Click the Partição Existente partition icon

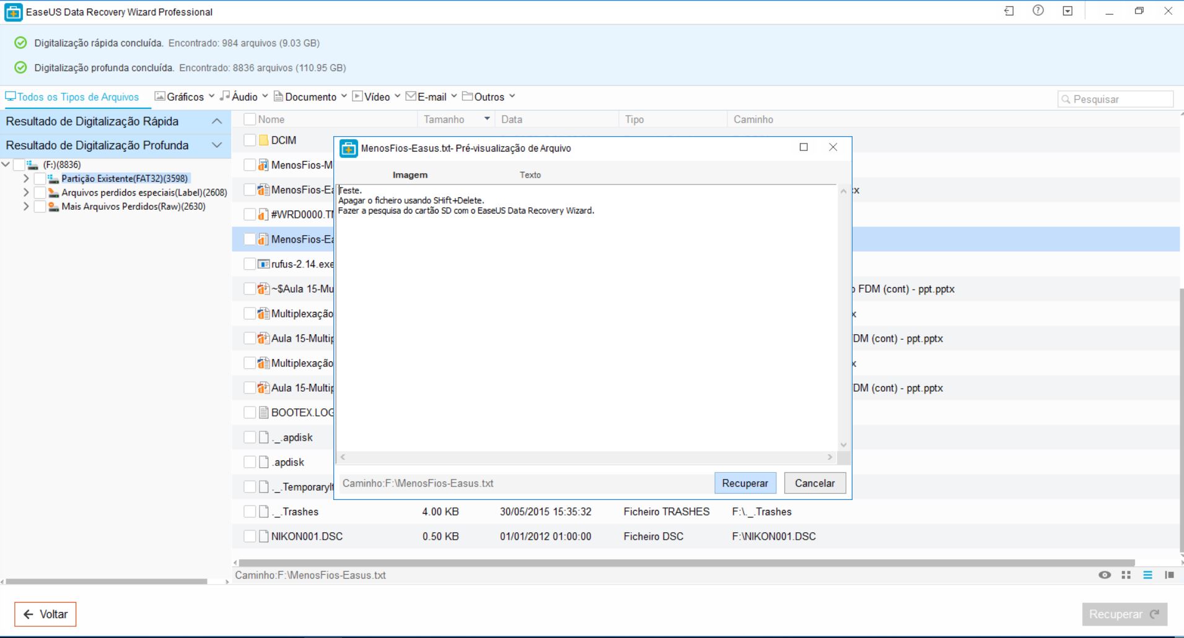(53, 179)
